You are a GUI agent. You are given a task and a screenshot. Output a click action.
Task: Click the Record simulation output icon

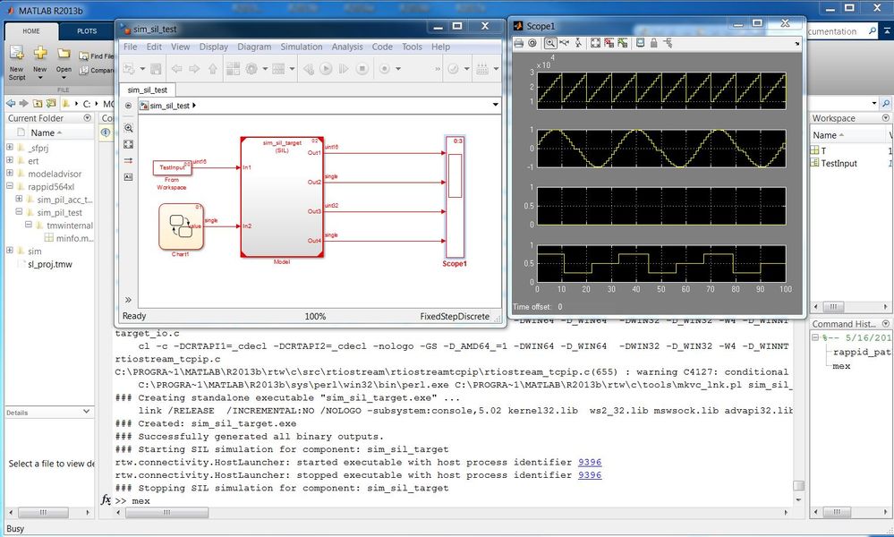point(384,69)
